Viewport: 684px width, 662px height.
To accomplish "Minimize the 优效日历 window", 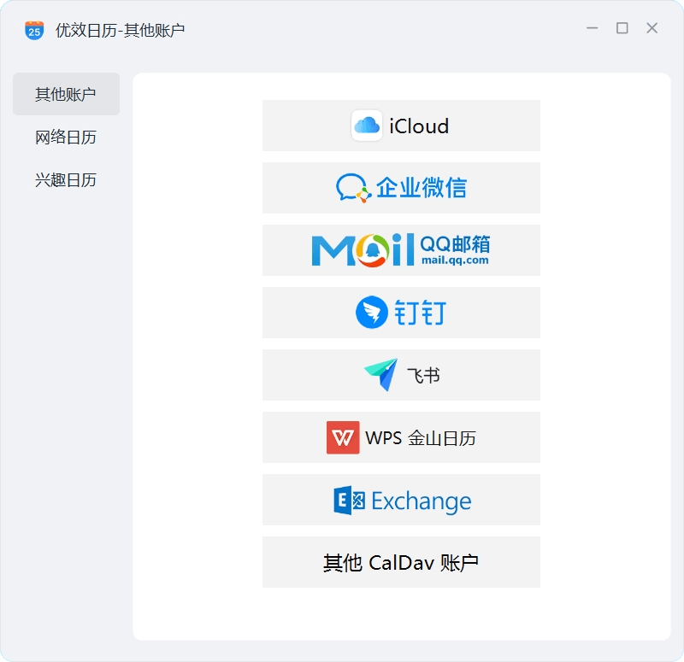I will (x=592, y=28).
